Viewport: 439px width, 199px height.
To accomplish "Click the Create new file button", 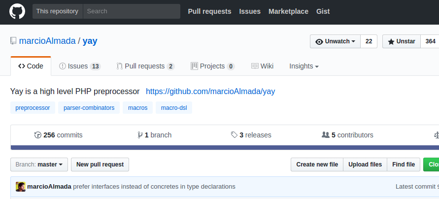I will pos(317,165).
